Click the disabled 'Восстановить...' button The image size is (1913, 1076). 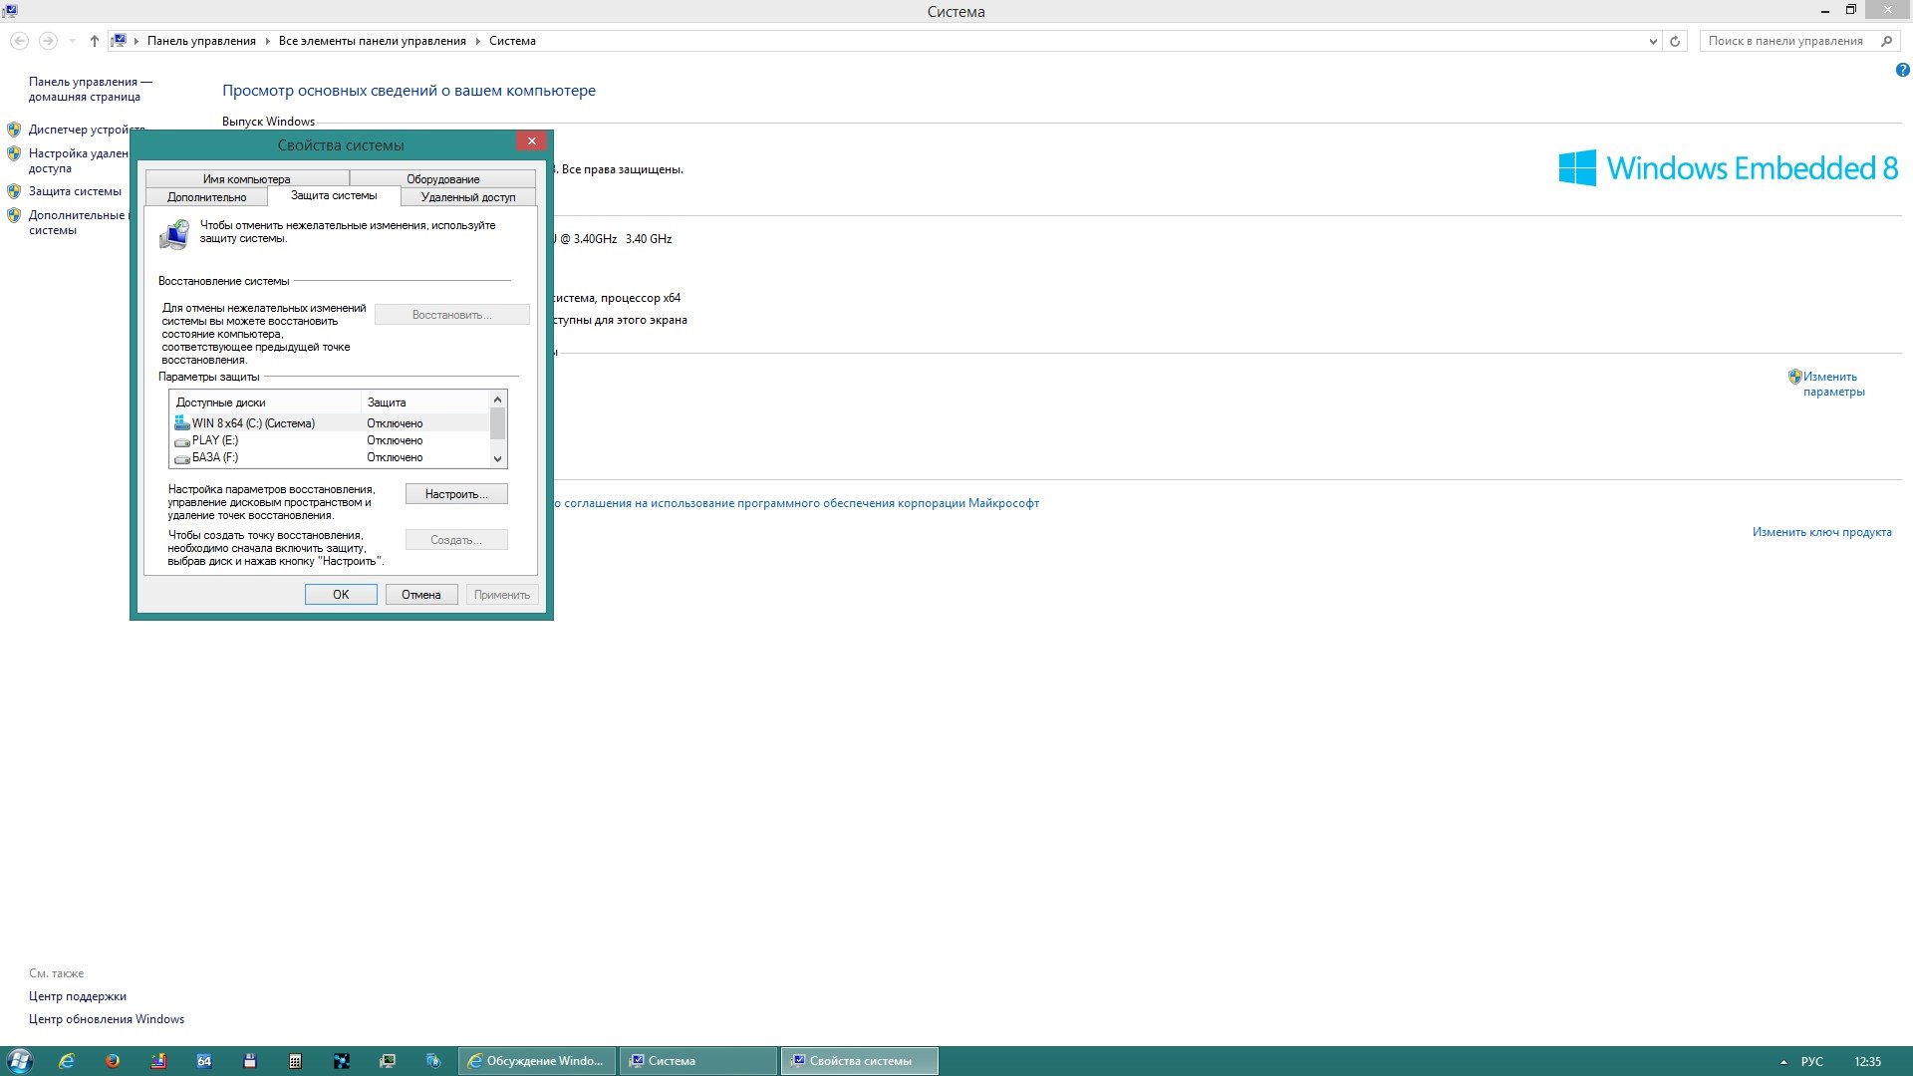452,315
